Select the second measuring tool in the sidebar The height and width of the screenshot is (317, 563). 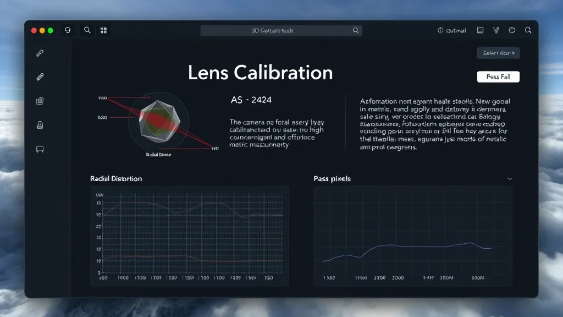pyautogui.click(x=40, y=76)
